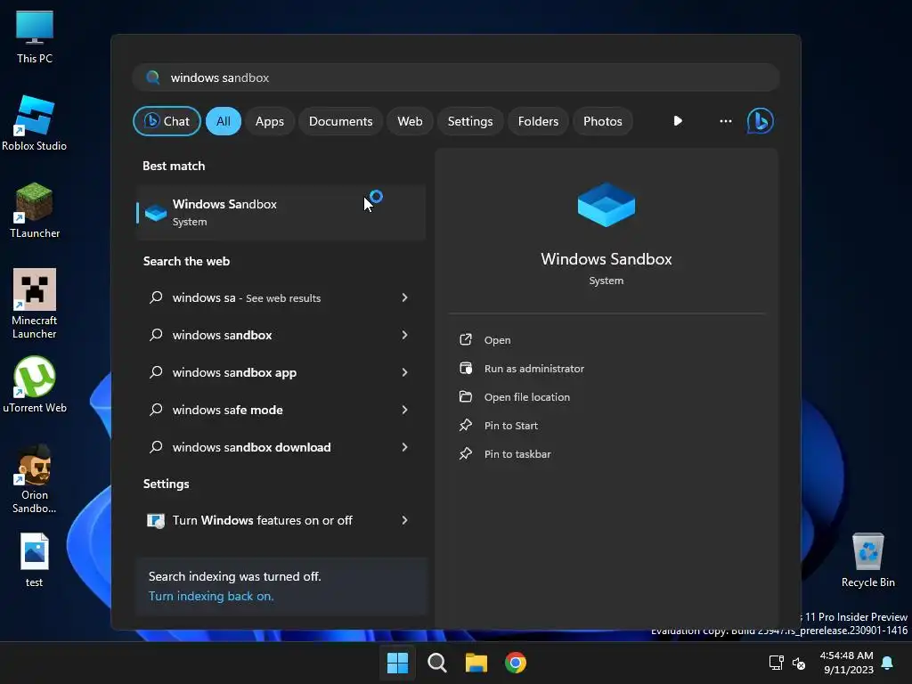
Task: Click the 'Search the web' section header
Action: 187,261
